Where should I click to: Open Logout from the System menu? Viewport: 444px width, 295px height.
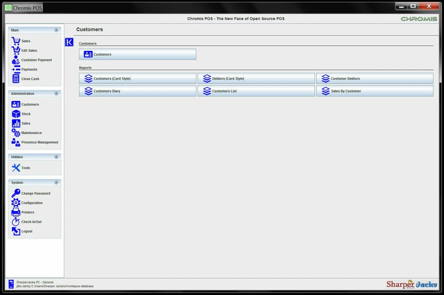coord(15,231)
